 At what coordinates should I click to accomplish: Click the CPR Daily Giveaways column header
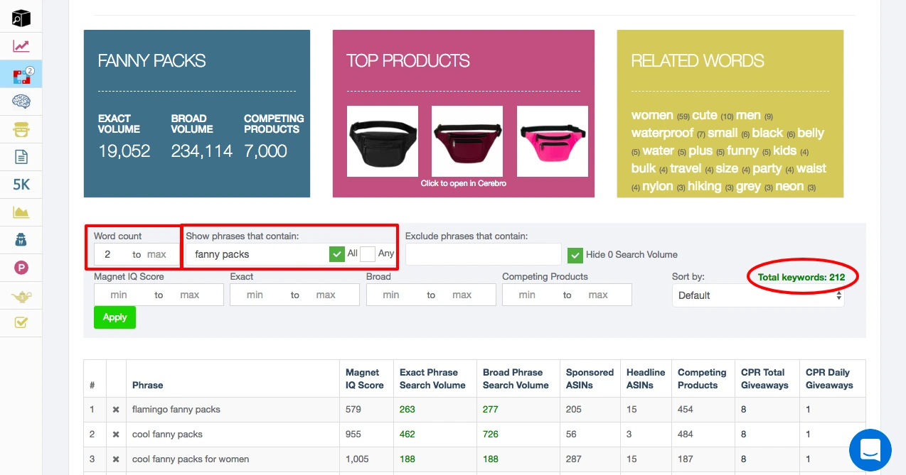[x=829, y=378]
